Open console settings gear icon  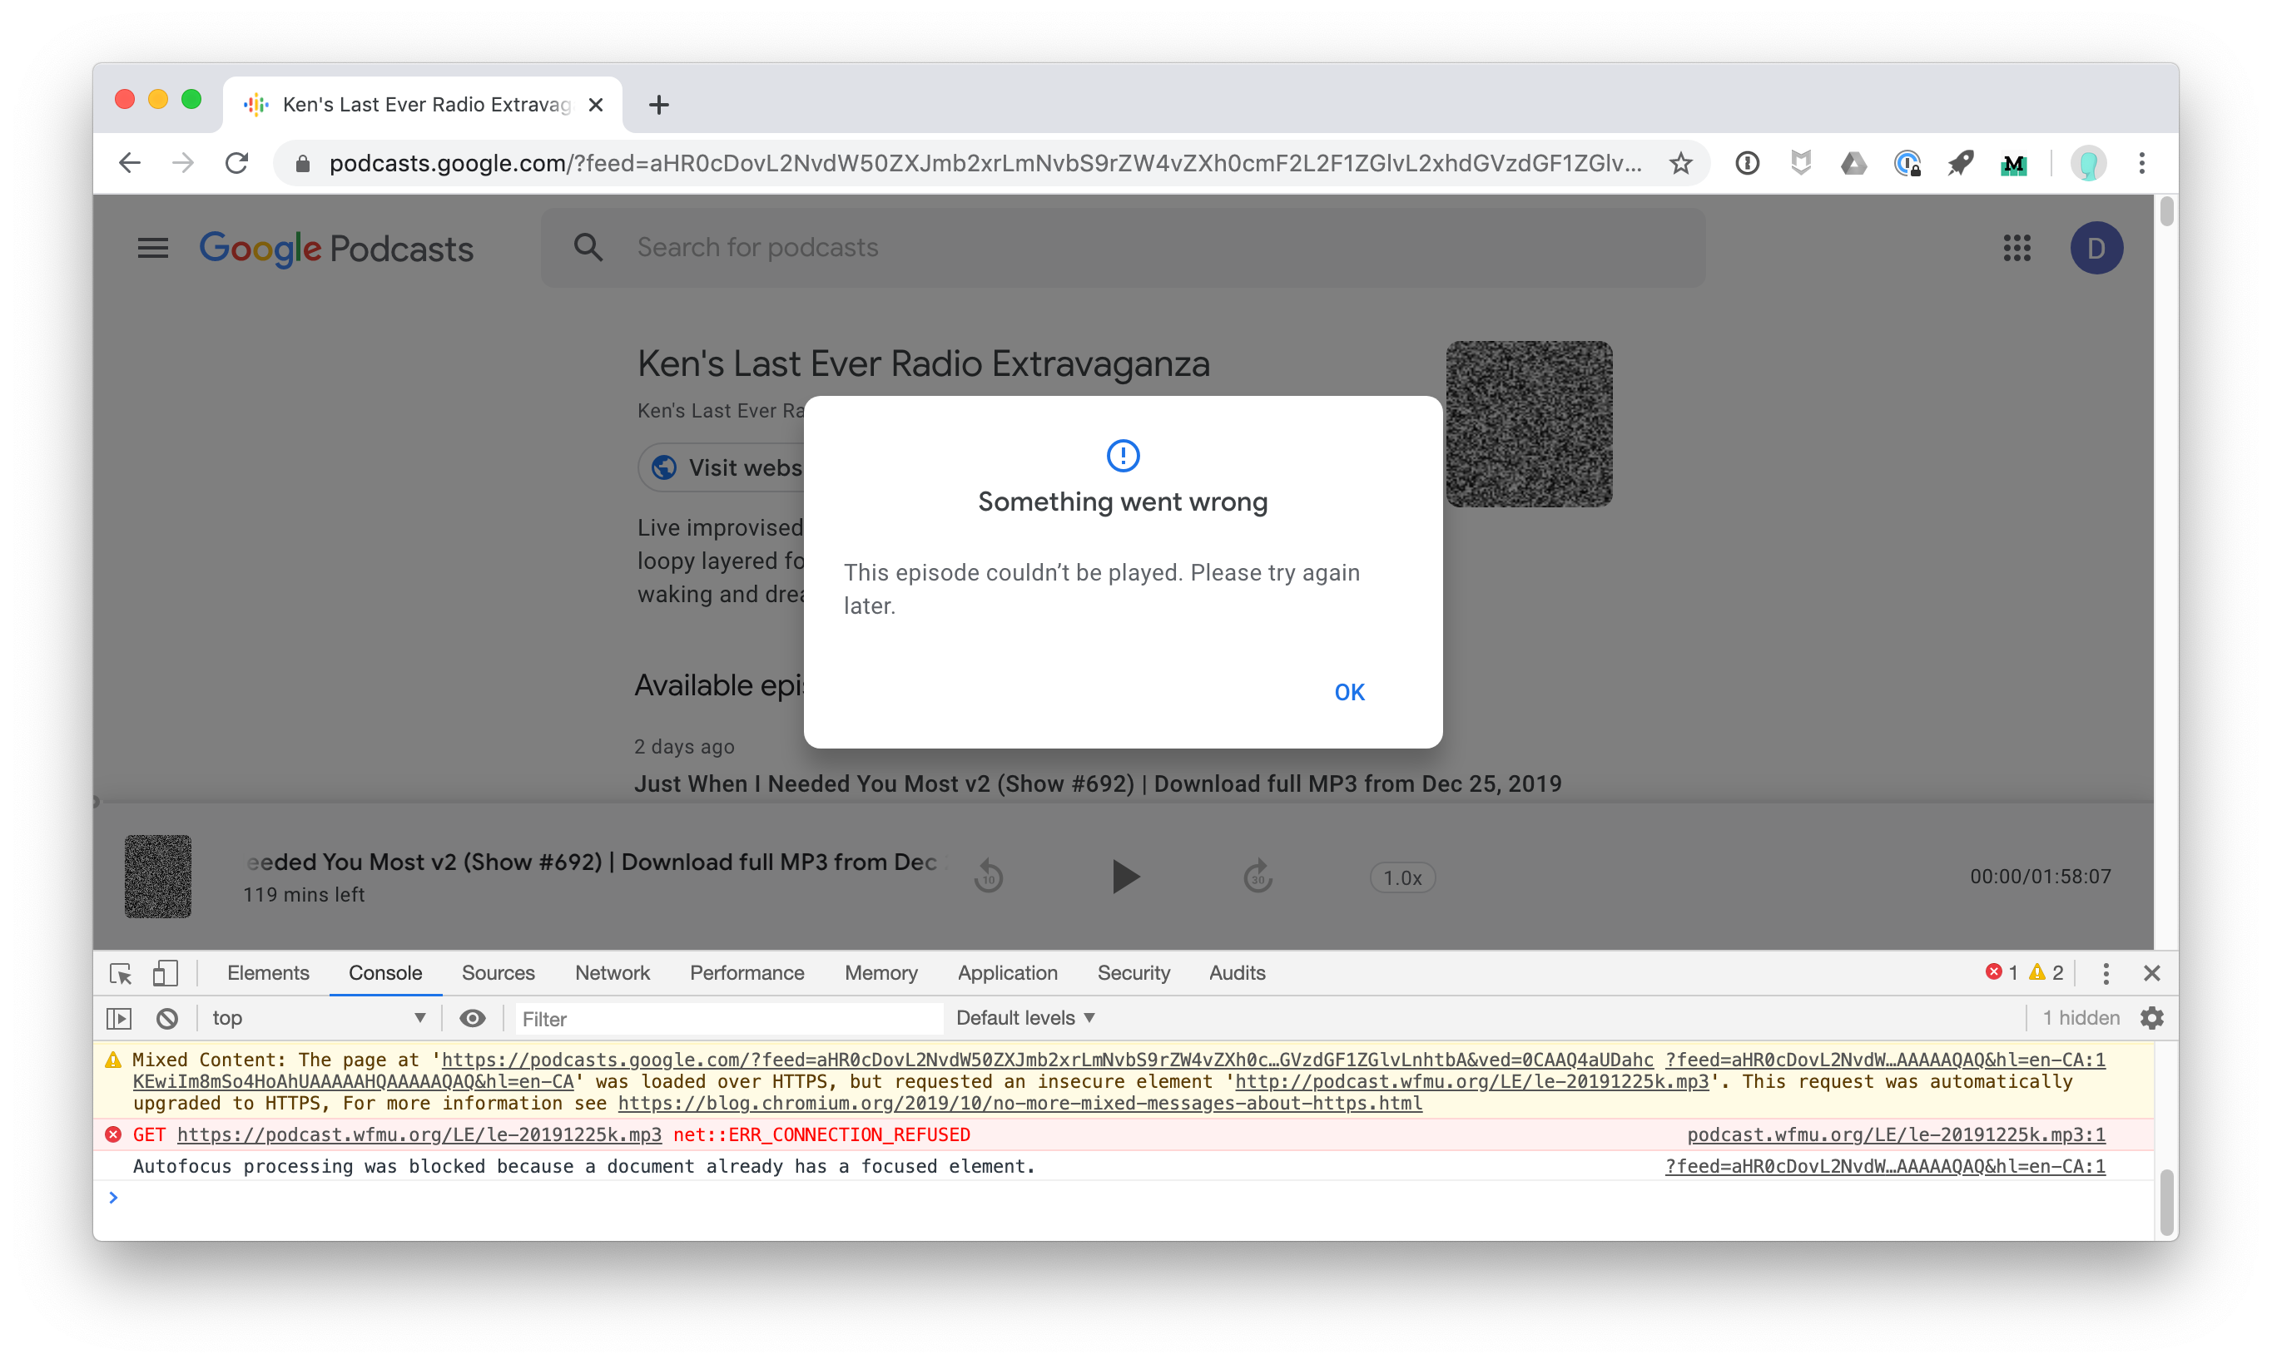(x=2151, y=1018)
